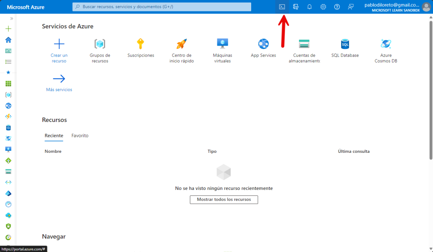Click the Buscar recursos search field

tap(162, 7)
